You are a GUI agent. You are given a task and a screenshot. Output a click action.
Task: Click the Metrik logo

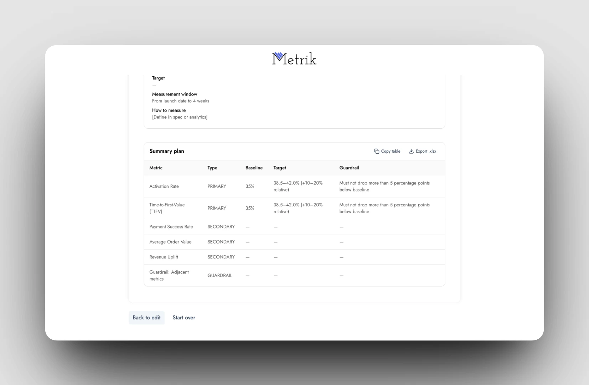[x=294, y=59]
